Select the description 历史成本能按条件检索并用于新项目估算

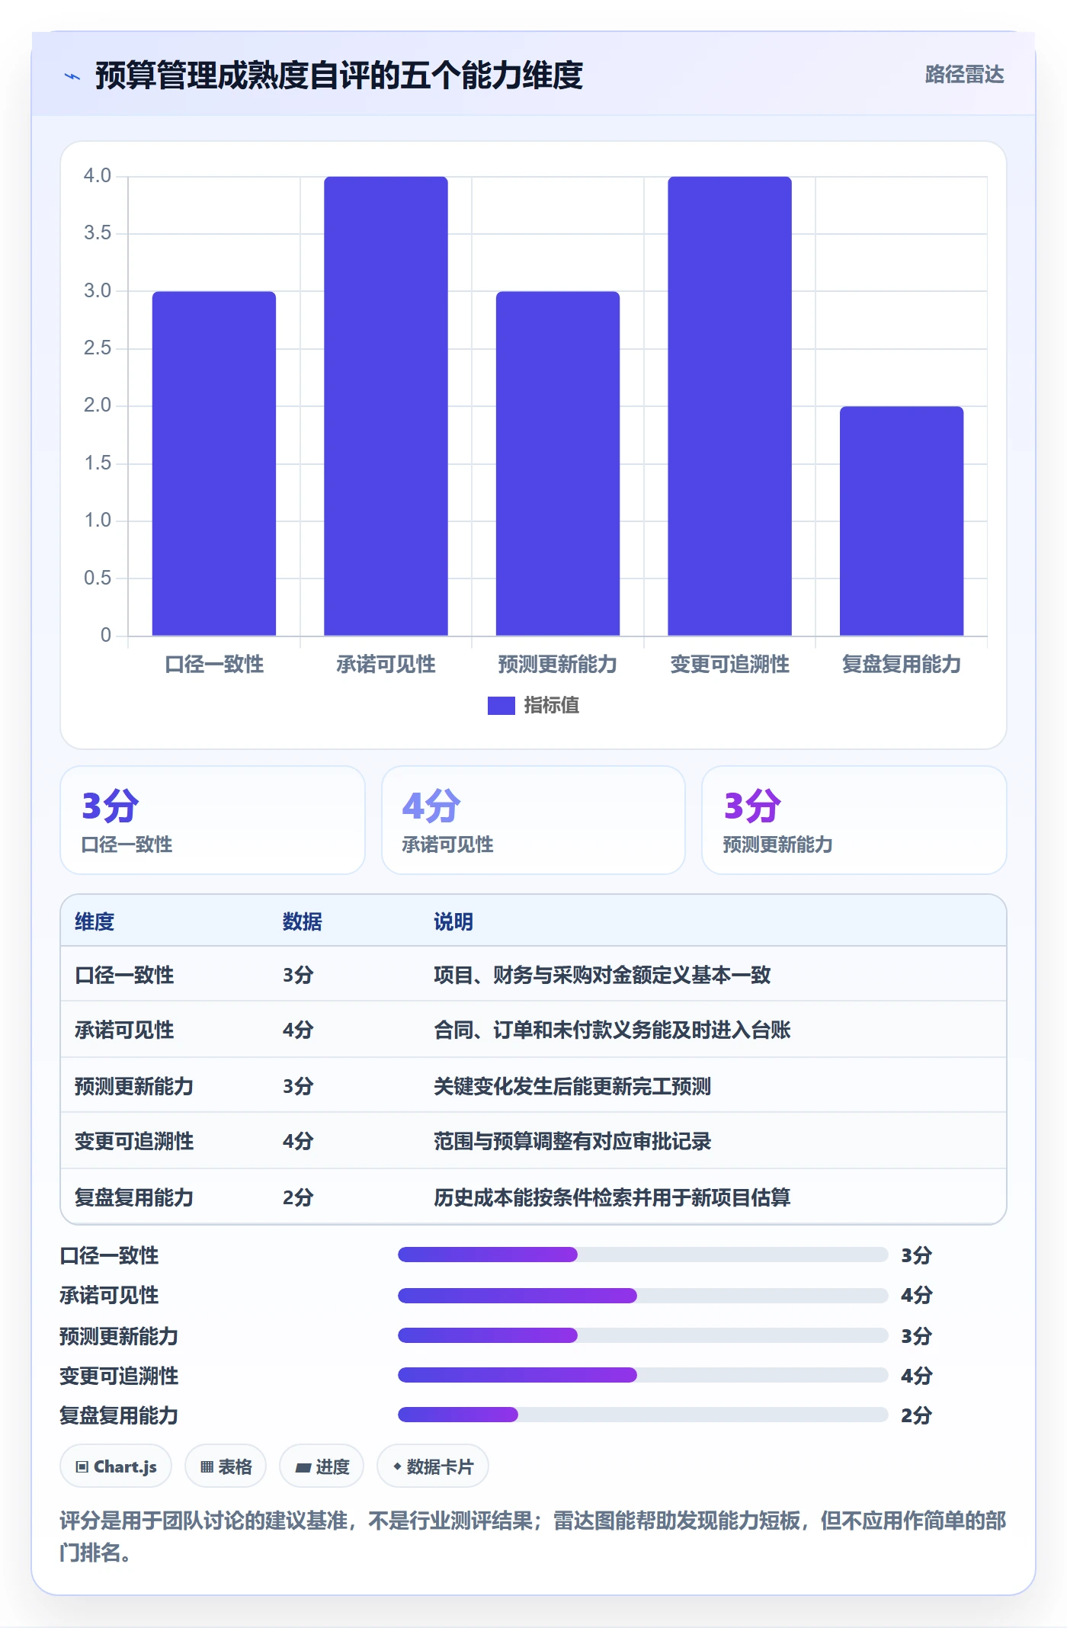(612, 1197)
